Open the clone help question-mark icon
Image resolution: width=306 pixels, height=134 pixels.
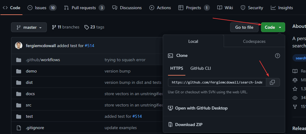(x=277, y=56)
